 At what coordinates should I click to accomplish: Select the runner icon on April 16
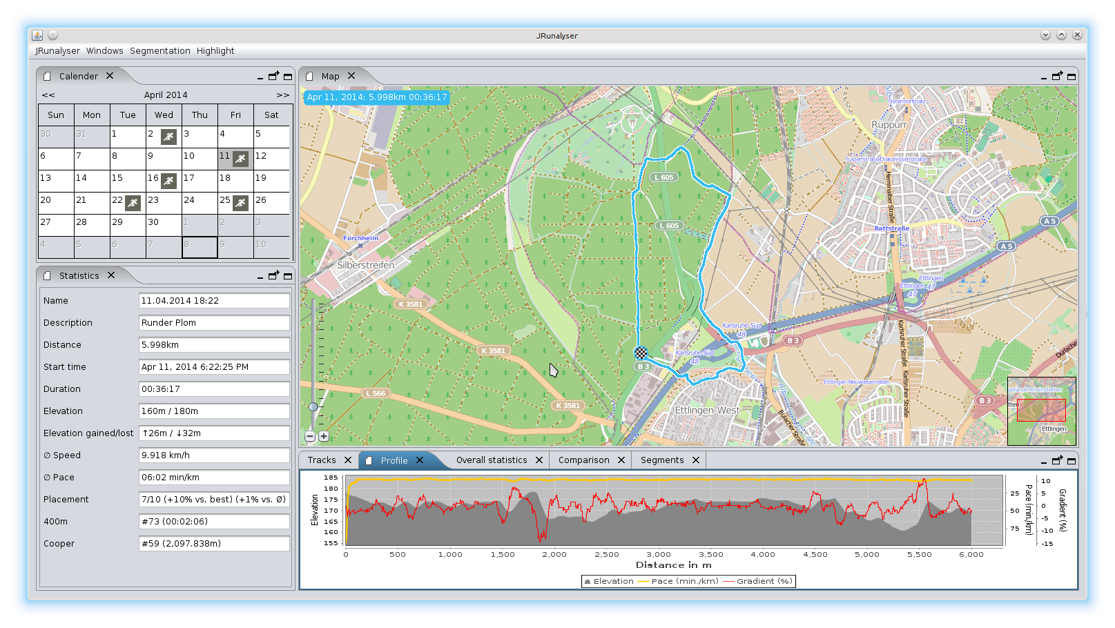pyautogui.click(x=167, y=181)
